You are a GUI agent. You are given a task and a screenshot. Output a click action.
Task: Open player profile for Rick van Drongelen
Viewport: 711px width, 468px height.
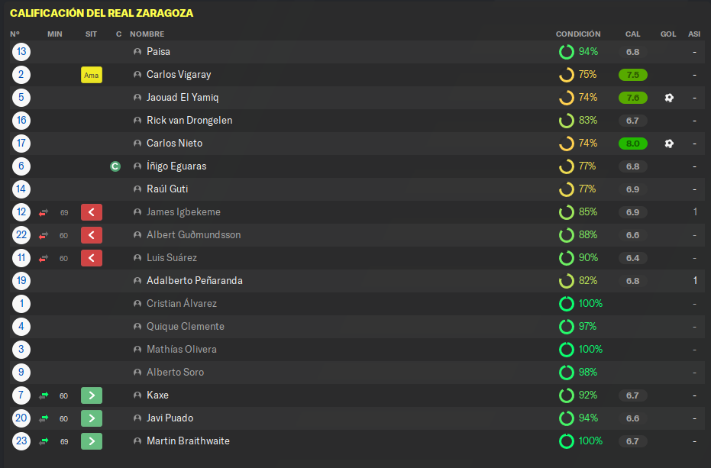pyautogui.click(x=189, y=120)
